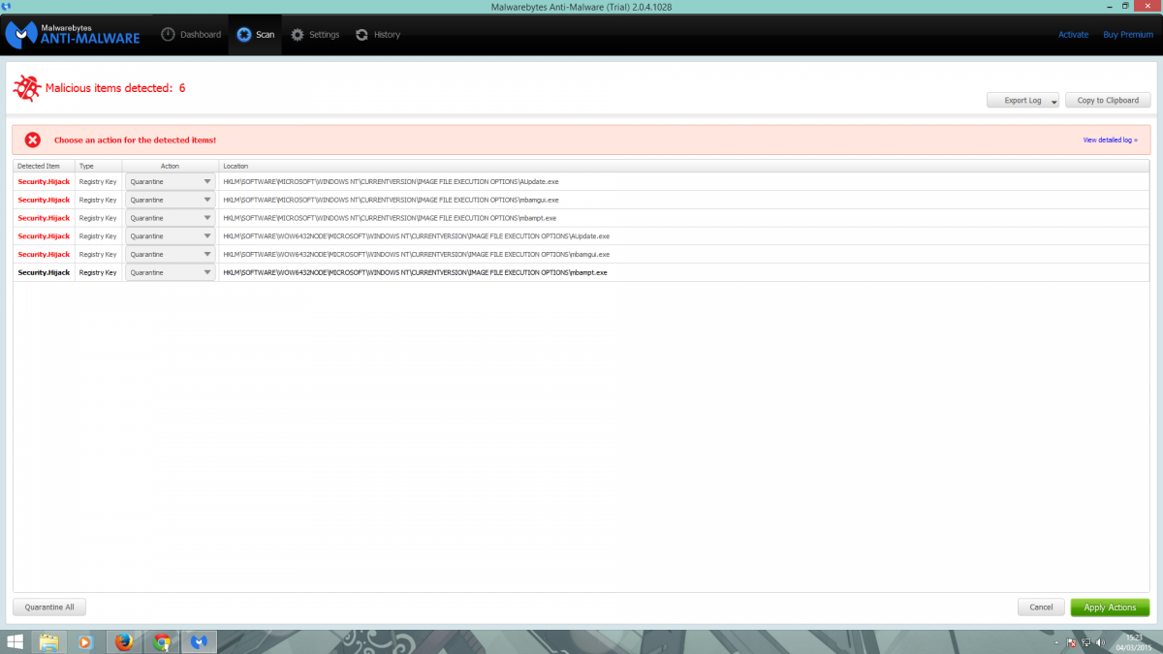Open Action dropdown for WOW6432NODE mbampt.exe row

click(x=170, y=273)
